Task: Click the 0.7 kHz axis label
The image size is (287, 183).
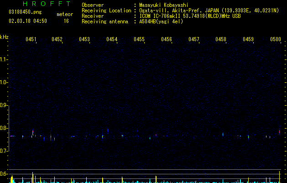Action: [4, 151]
